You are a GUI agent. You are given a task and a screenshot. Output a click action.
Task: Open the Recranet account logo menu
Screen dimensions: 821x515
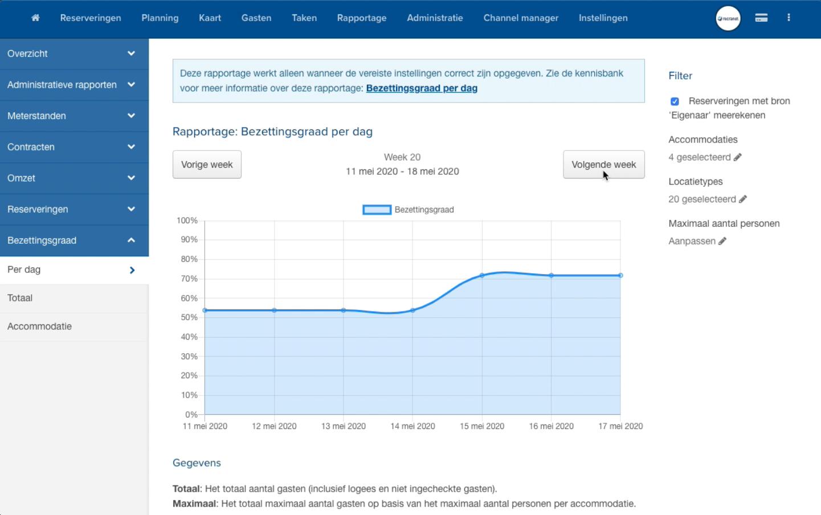[x=728, y=18]
